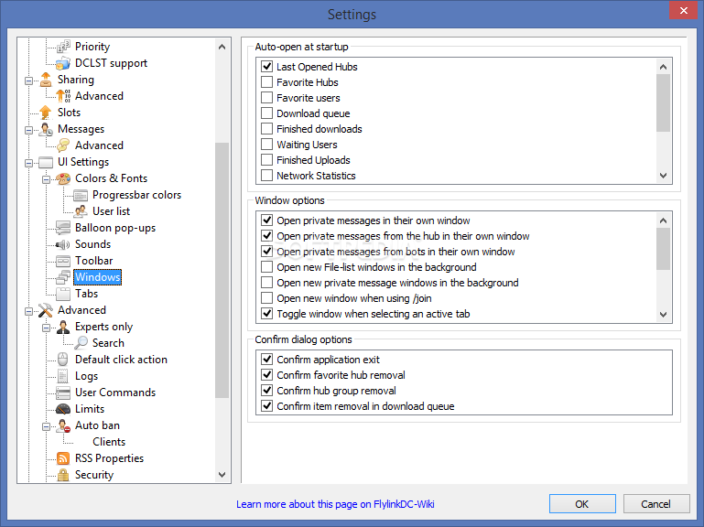
Task: Click the Messages Advanced chat bubble icon
Action: 63,145
